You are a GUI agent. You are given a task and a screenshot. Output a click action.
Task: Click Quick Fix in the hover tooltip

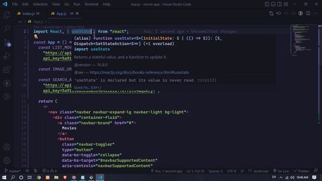tap(88, 87)
